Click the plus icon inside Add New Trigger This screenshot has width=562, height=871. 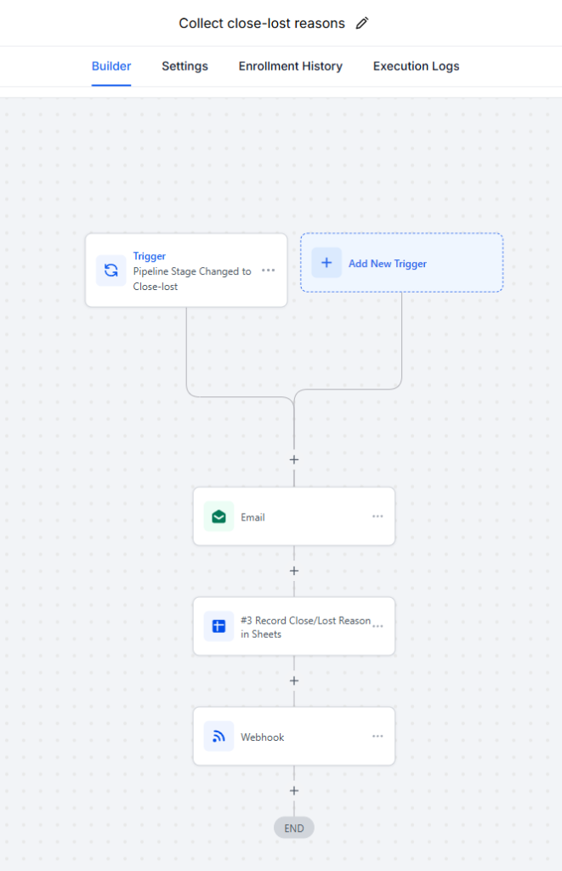pos(326,263)
